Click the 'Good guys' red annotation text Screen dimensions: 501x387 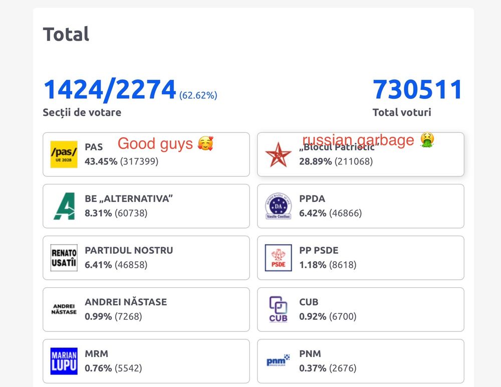point(155,144)
